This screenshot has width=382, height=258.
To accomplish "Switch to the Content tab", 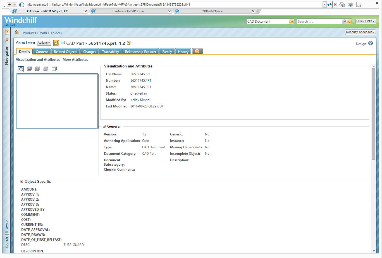I will pos(42,51).
